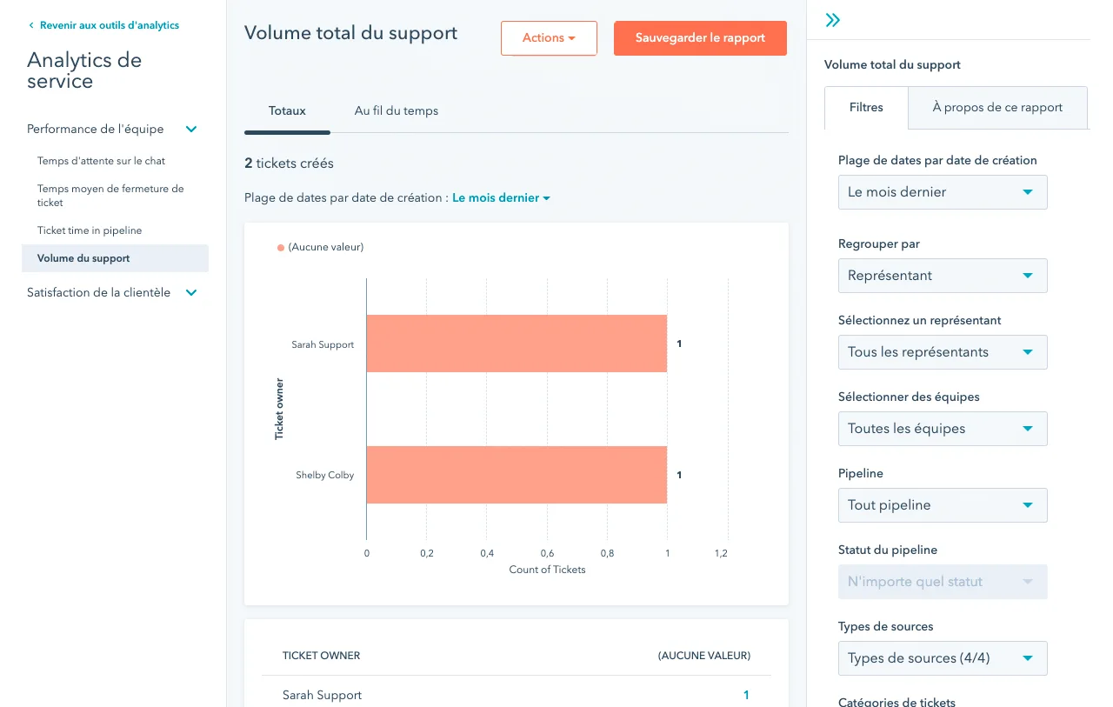Image resolution: width=1113 pixels, height=707 pixels.
Task: Open the À propos de ce rapport tab
Action: point(996,108)
